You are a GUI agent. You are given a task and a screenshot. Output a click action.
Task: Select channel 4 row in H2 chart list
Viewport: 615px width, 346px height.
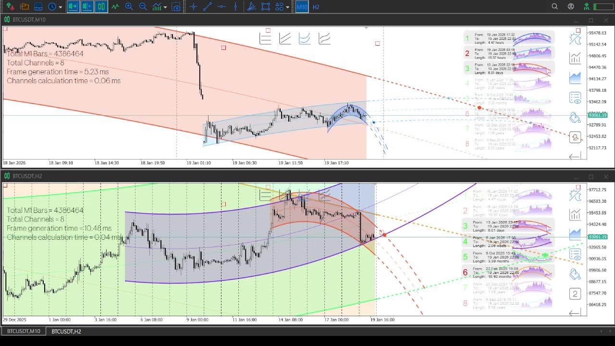(x=509, y=241)
